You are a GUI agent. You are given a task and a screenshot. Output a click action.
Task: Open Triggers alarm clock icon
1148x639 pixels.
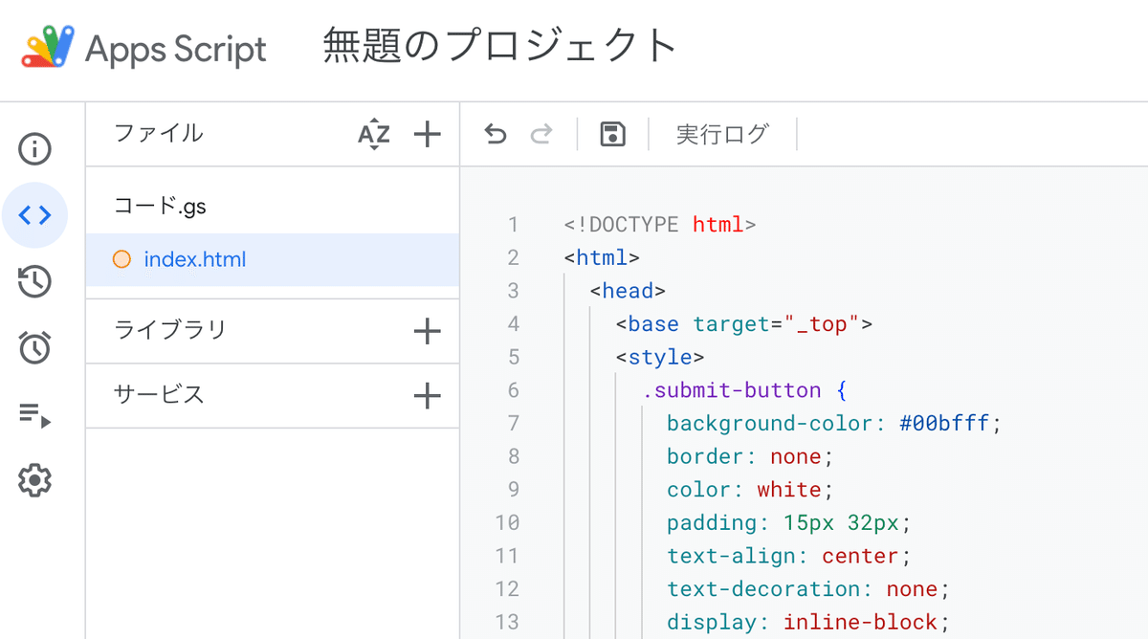point(35,347)
